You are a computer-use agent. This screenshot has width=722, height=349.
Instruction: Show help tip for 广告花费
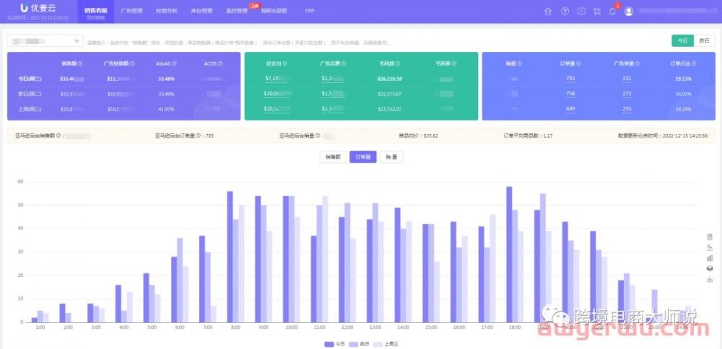tap(344, 64)
